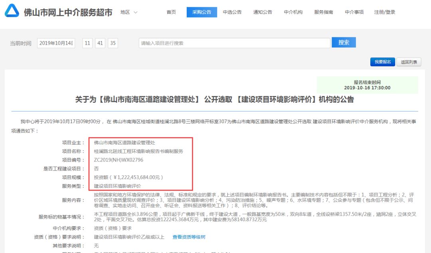Viewport: 431px width, 253px height.
Task: Click the 其他要求说明 value 无
Action: pos(96,245)
